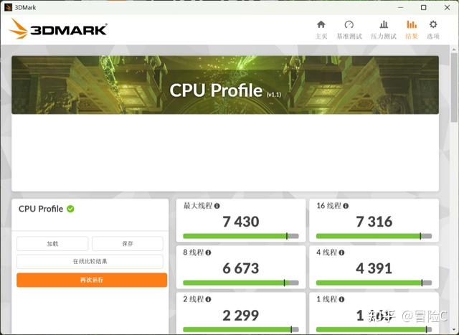Click info icon next to 16 线程
This screenshot has height=335, width=459.
pos(346,206)
